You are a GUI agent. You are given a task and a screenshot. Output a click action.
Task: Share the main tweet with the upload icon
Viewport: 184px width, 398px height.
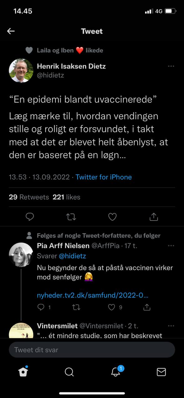coord(154,217)
